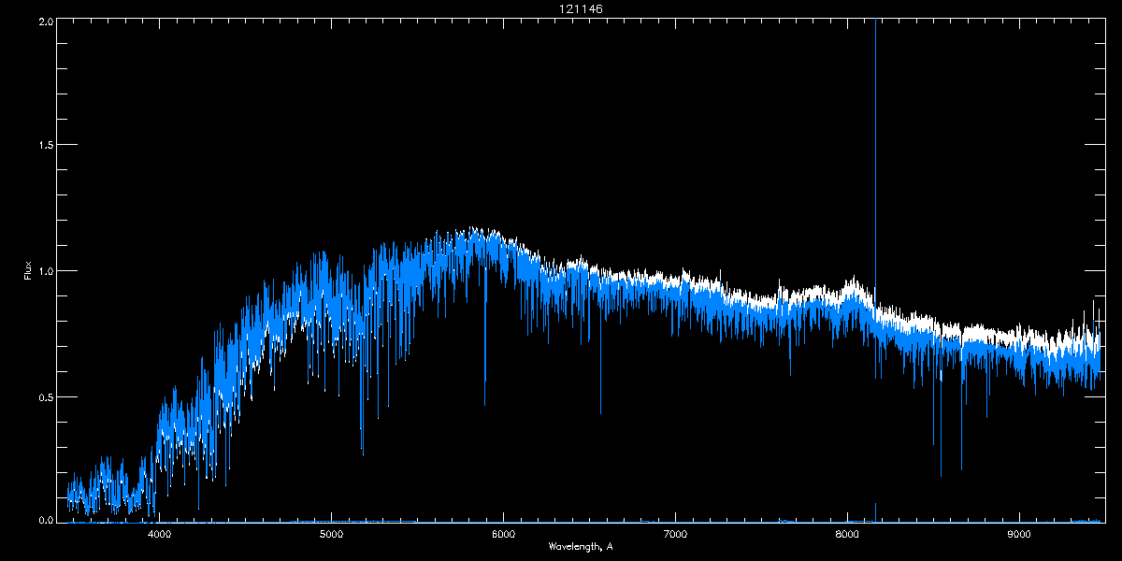The height and width of the screenshot is (561, 1122).
Task: Select the 5000 x-axis tick label
Action: click(331, 535)
